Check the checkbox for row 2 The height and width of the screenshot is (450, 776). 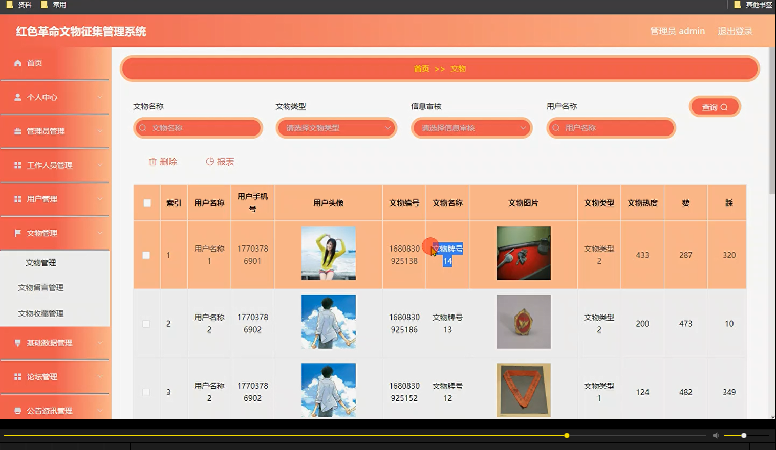[147, 323]
